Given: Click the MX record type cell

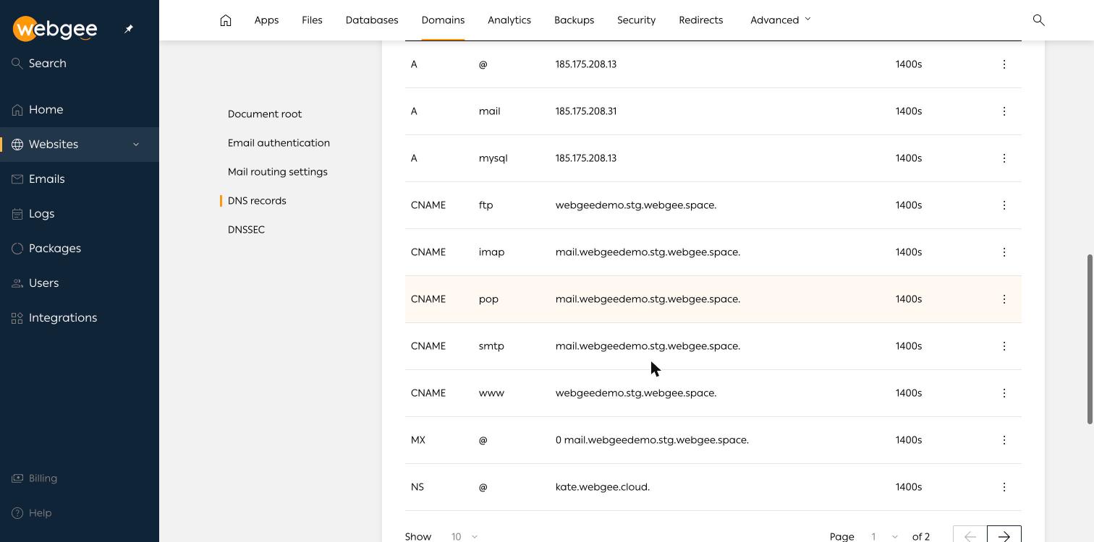Looking at the screenshot, I should pos(418,440).
